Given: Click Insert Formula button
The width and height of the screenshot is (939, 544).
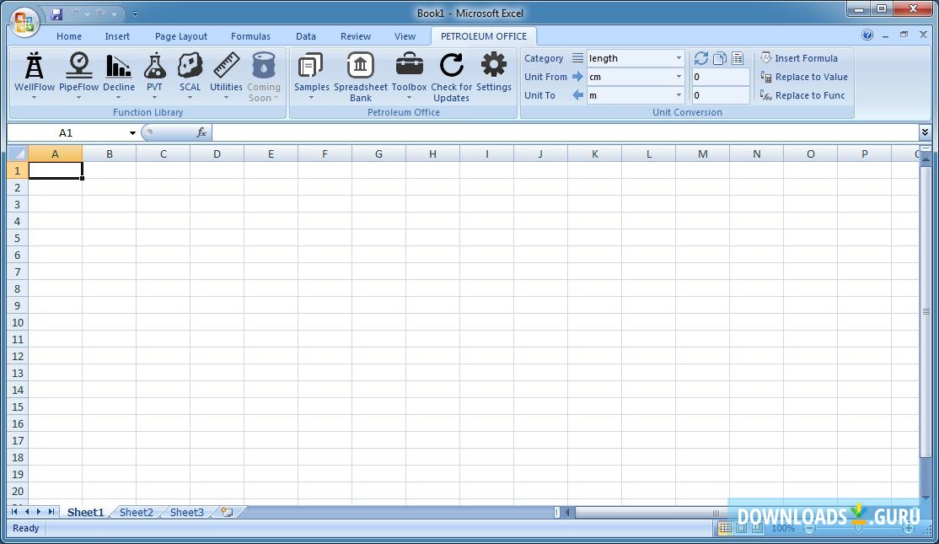Looking at the screenshot, I should point(799,58).
